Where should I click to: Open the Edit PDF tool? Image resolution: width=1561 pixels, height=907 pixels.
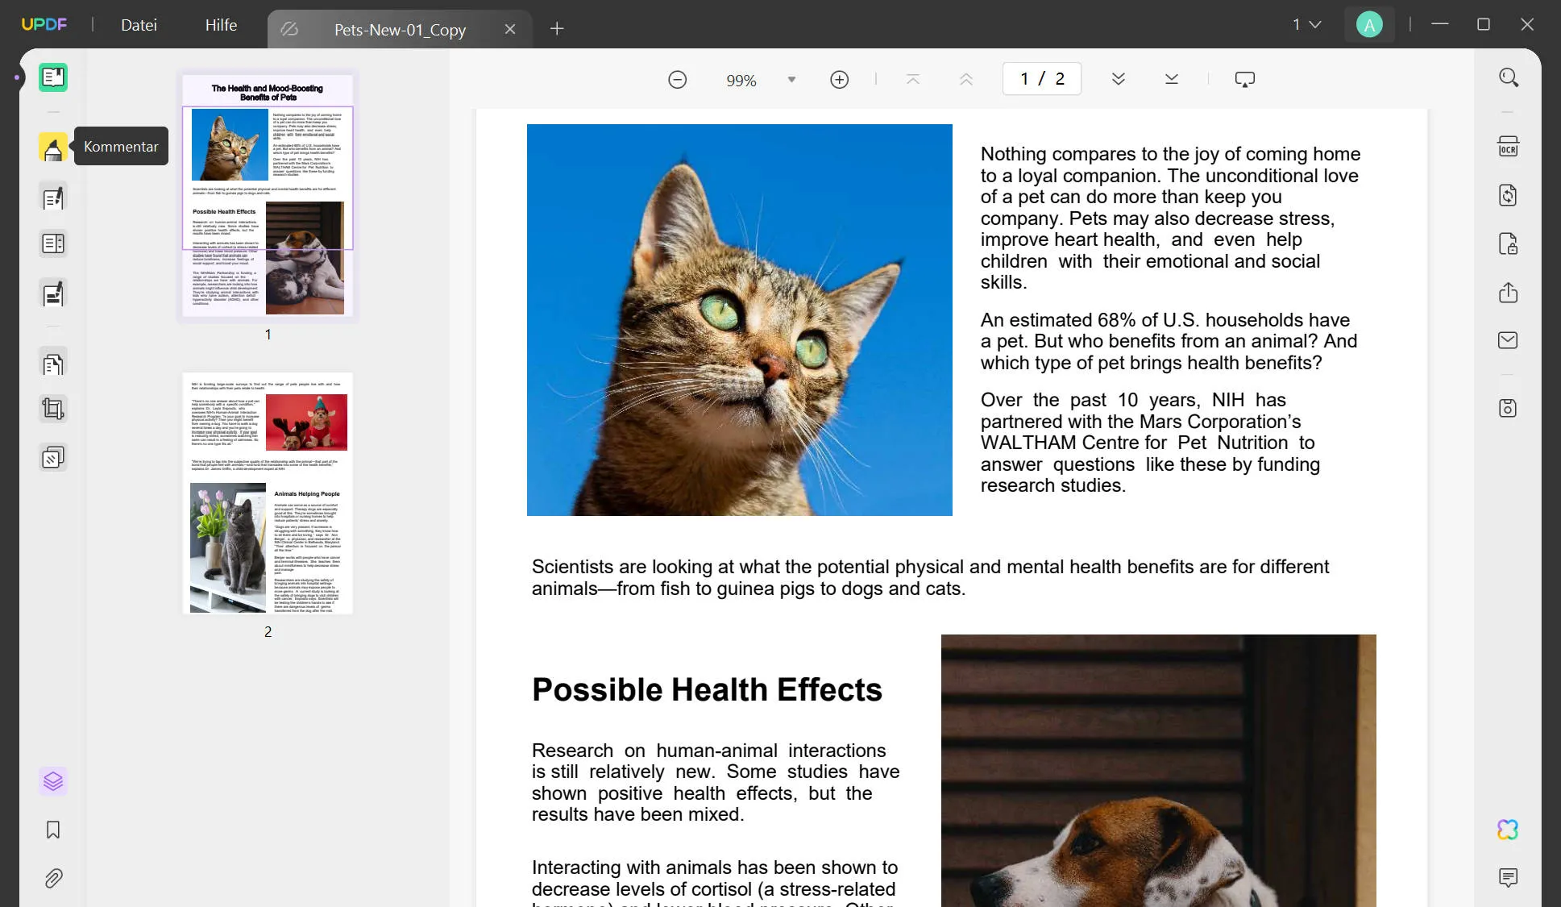[x=53, y=198]
